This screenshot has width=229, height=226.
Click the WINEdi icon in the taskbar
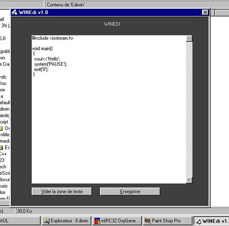tap(198, 221)
